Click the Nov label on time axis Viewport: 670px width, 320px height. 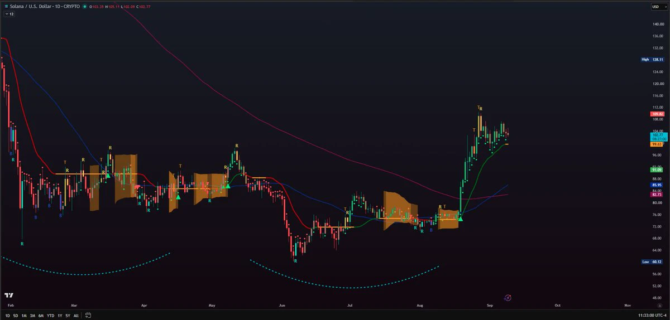coord(628,306)
